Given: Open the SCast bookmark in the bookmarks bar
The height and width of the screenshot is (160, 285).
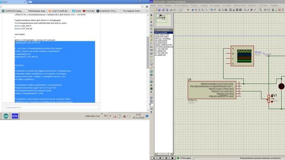Looking at the screenshot, I should point(77,11).
